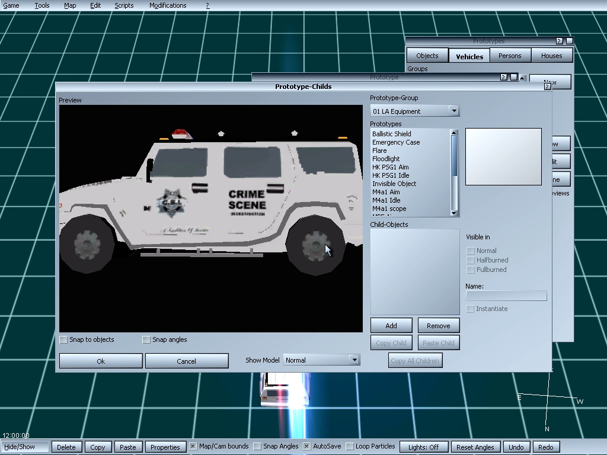Toggle Snap to objects checkbox
607x455 pixels.
[x=63, y=339]
